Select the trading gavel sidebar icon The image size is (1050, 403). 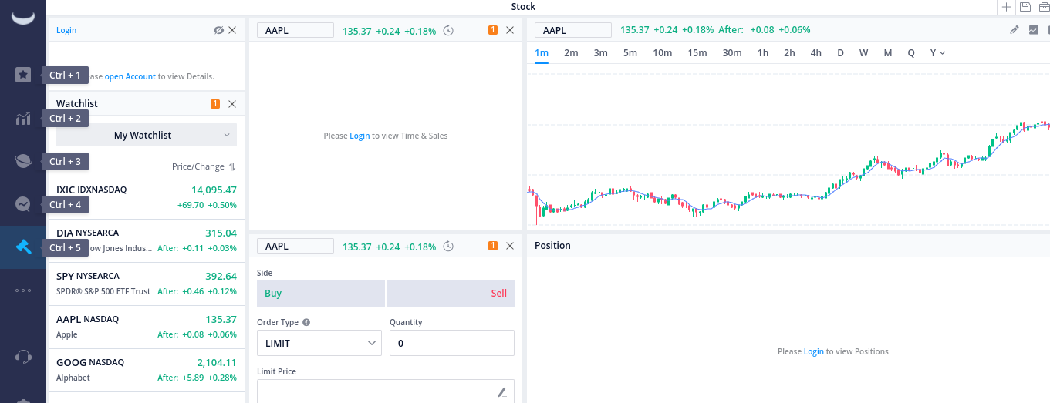click(23, 247)
